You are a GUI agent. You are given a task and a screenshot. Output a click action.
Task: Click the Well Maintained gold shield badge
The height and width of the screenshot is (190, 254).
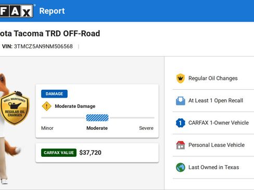(15, 108)
